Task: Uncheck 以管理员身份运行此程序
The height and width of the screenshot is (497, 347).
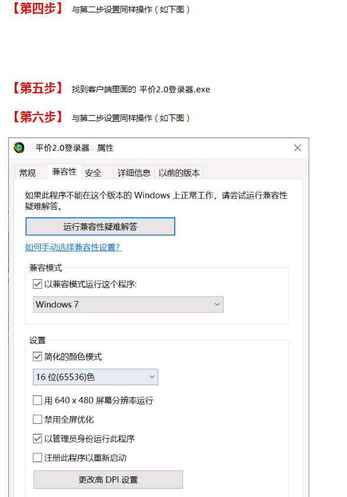Action: 37,439
